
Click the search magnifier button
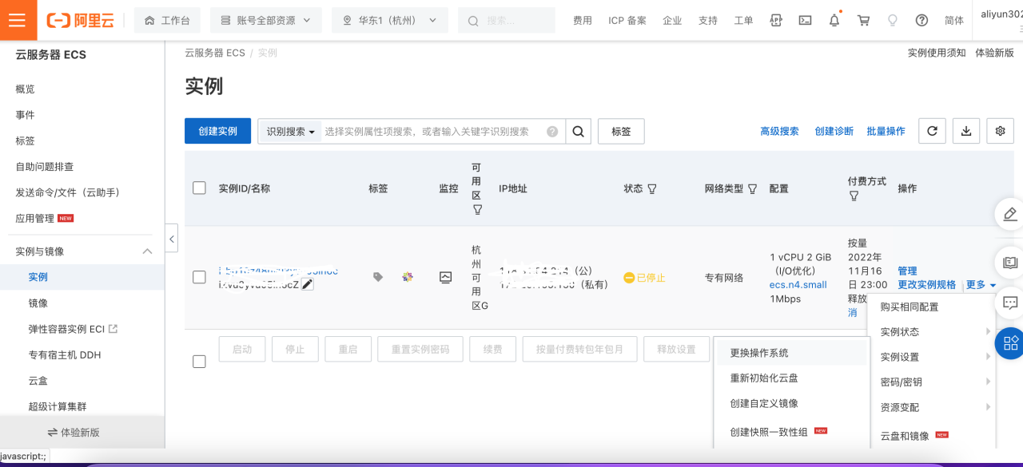click(579, 131)
